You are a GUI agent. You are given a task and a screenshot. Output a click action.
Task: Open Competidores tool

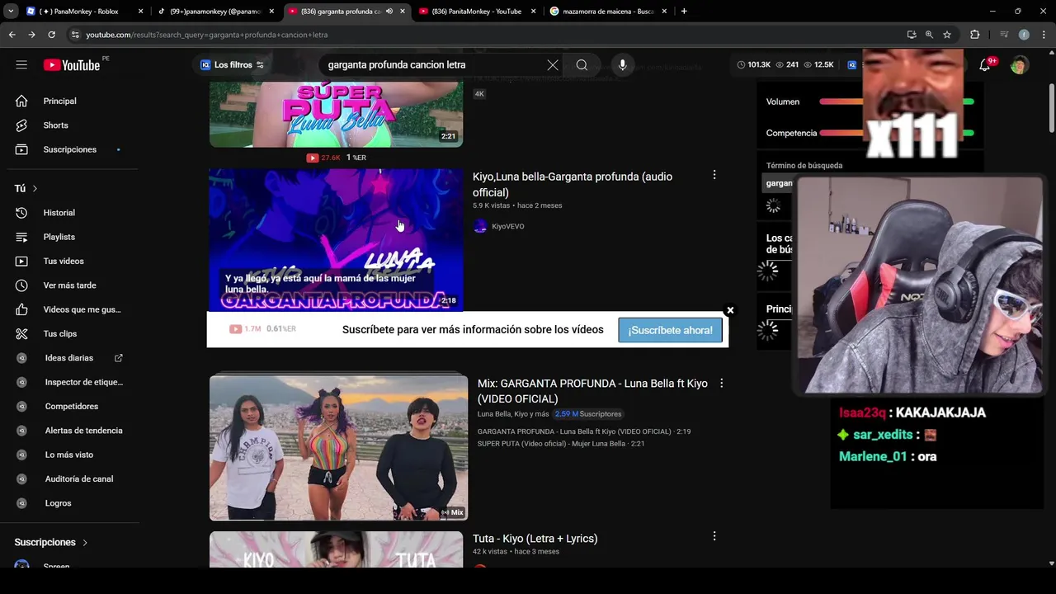point(69,406)
